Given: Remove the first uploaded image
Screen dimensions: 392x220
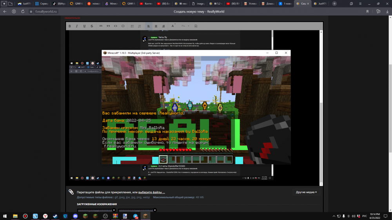Looking at the screenshot, I should click(114, 210).
